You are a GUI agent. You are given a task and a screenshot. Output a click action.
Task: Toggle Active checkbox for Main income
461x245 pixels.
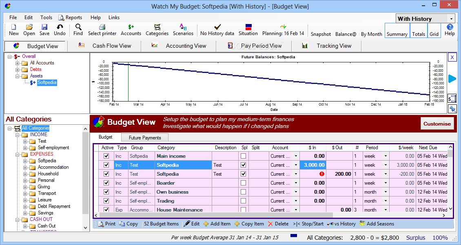pos(106,156)
